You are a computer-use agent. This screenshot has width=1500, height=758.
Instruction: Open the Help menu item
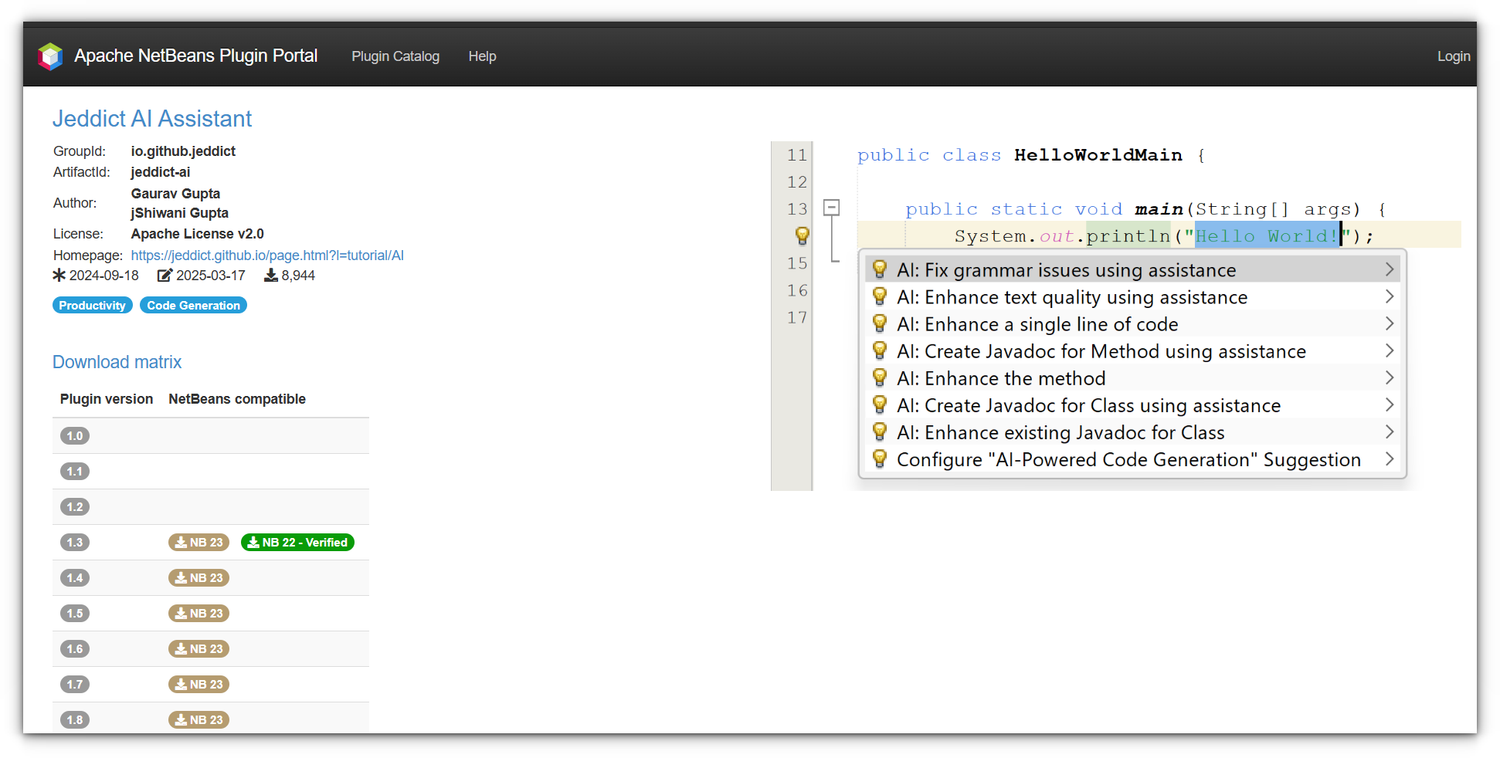(x=482, y=56)
